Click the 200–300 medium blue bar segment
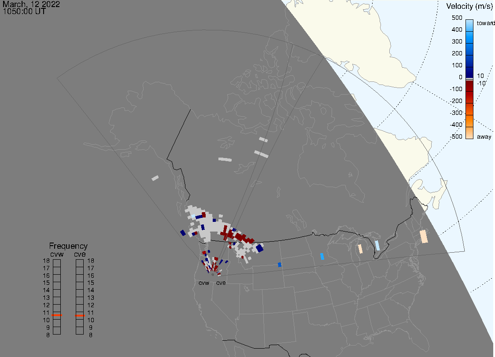This screenshot has height=357, width=495. 469,49
